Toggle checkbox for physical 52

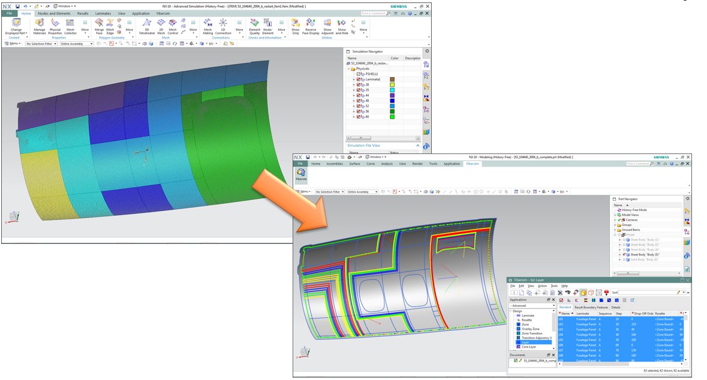(359, 106)
